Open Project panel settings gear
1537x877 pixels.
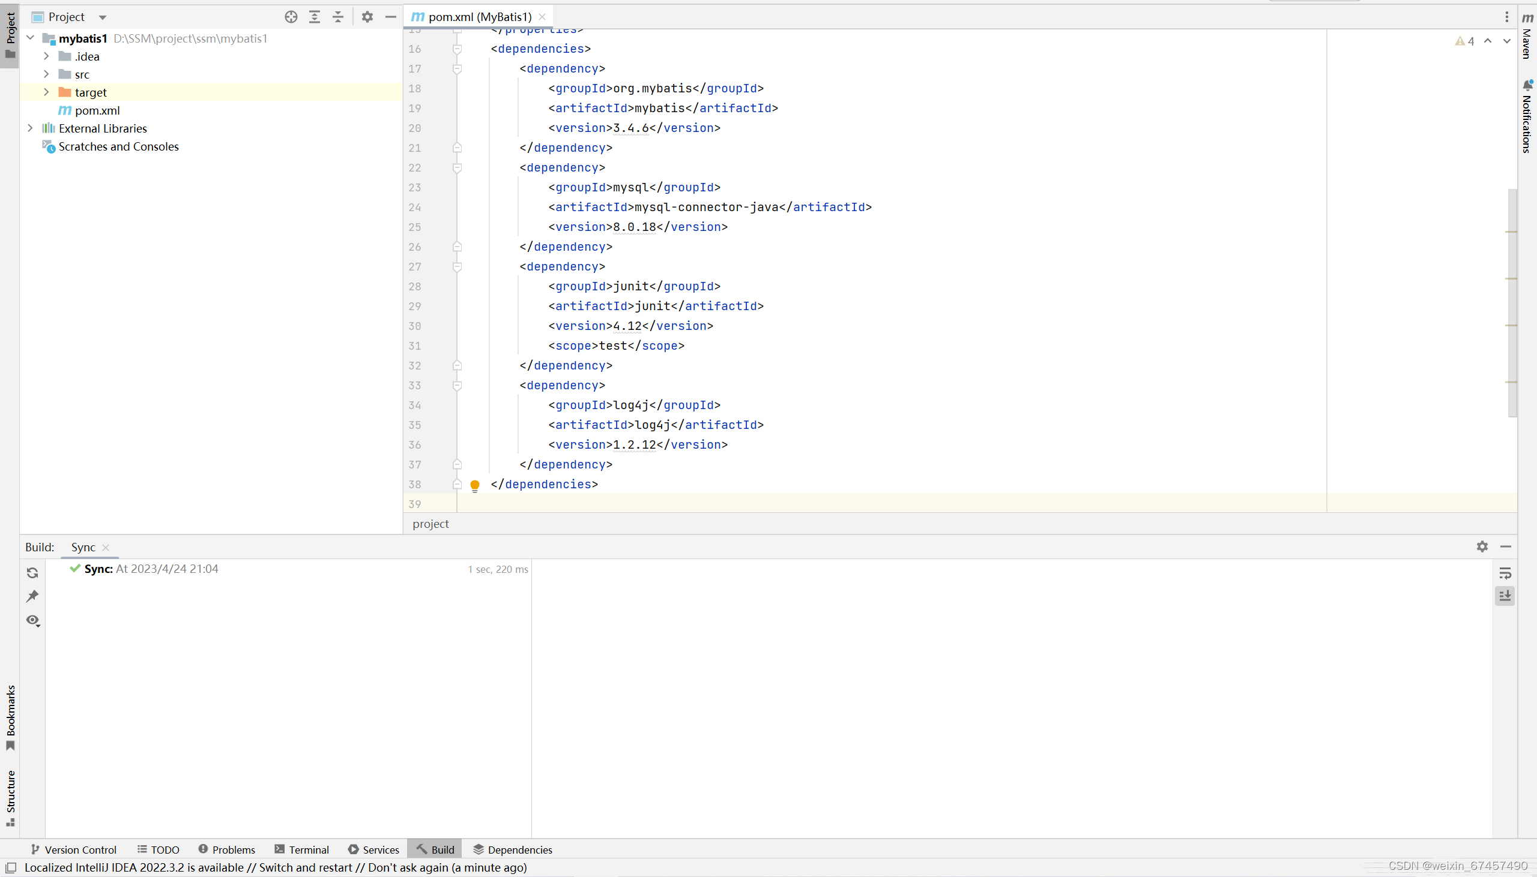coord(367,17)
